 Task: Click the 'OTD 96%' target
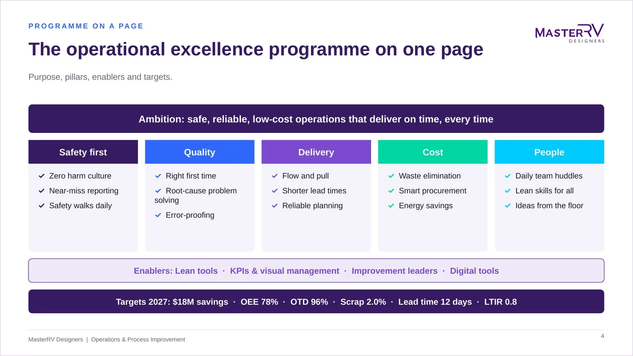[x=309, y=302]
